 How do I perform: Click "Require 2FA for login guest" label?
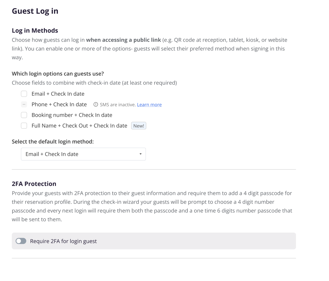63,241
